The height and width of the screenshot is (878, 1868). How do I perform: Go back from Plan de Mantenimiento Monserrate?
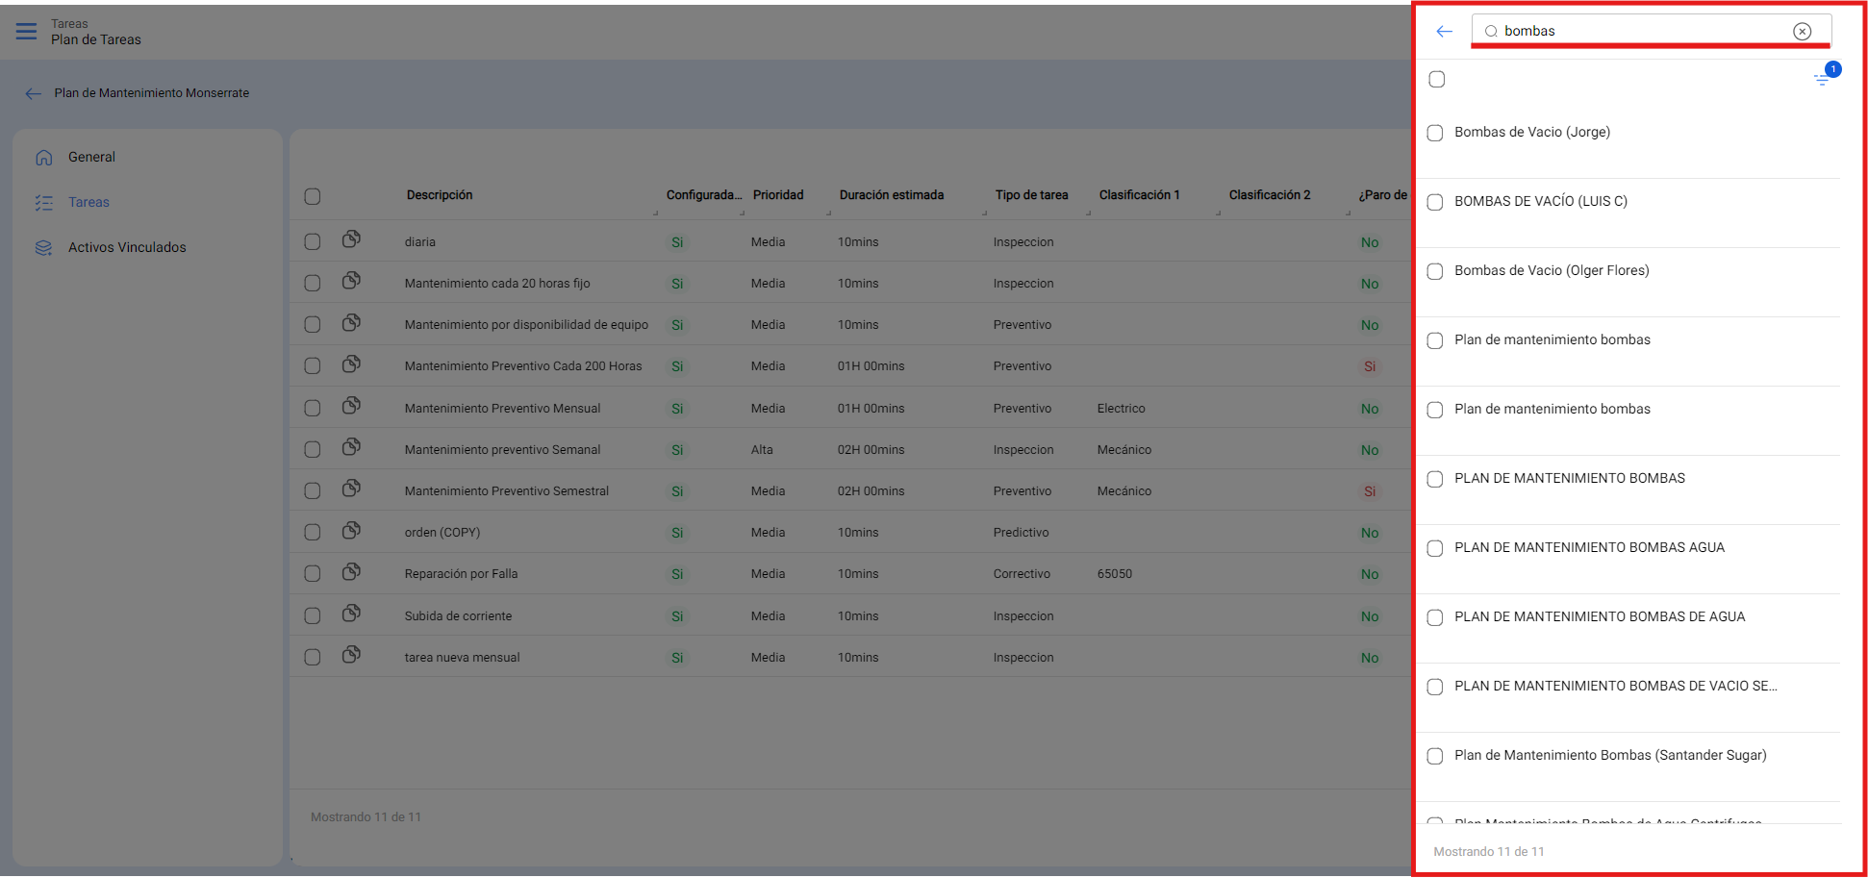pos(34,93)
